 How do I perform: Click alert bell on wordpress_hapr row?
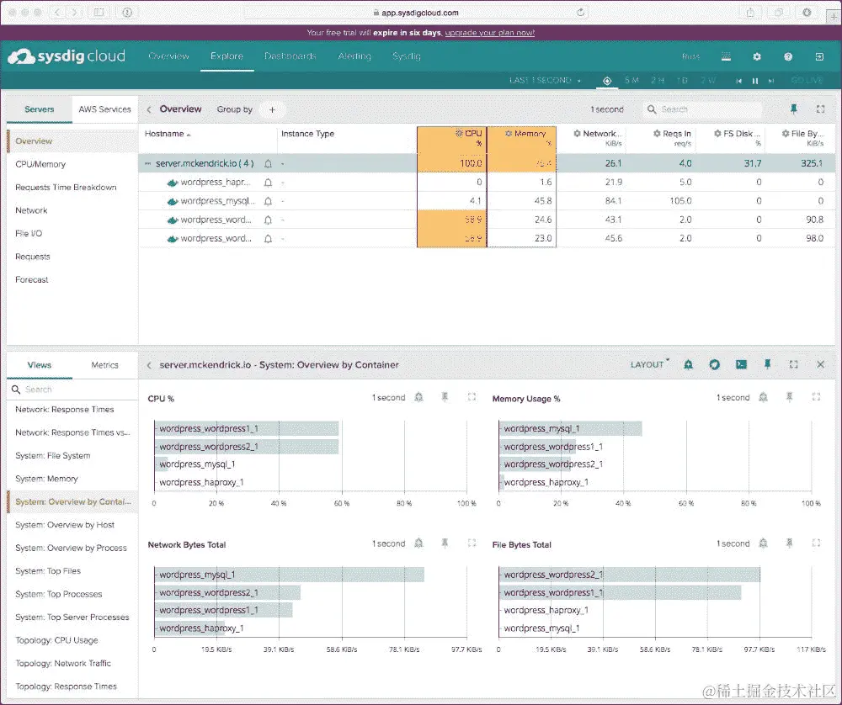click(268, 183)
